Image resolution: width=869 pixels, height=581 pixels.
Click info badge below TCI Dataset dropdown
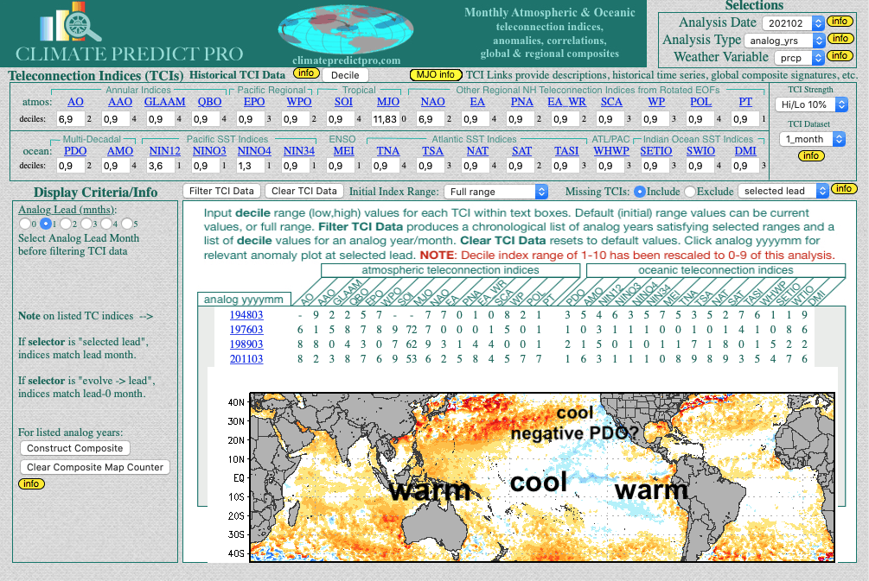810,156
